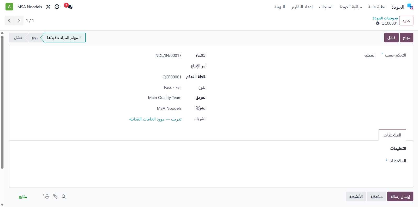Open the conversations chat icon with badge

[68, 6]
